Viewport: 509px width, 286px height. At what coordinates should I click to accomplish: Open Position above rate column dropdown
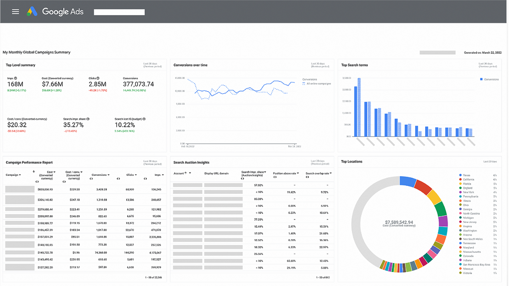[298, 173]
